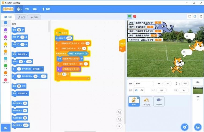Viewport: 204px width, 132px height.
Task: Enter full screen stage mode
Action: [x=201, y=17]
